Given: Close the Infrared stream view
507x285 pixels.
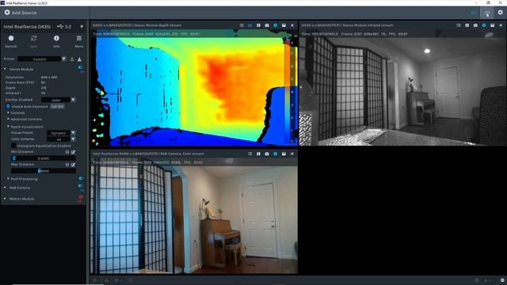Looking at the screenshot, I should click(501, 25).
